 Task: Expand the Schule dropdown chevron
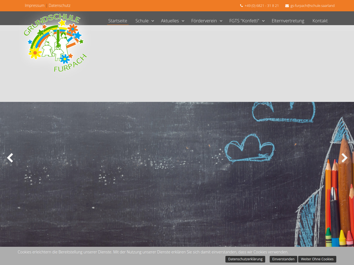[153, 21]
